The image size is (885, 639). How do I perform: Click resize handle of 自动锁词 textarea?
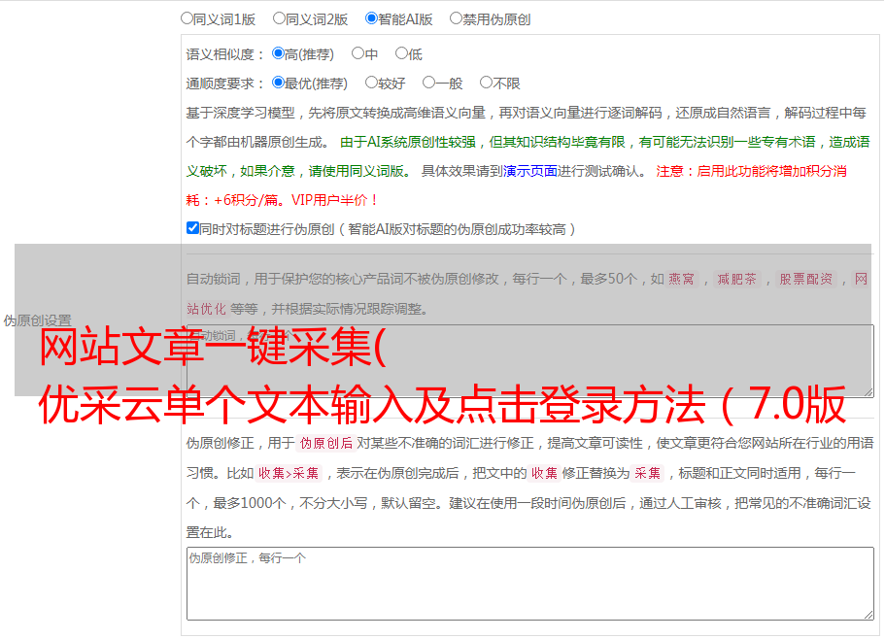click(x=868, y=392)
